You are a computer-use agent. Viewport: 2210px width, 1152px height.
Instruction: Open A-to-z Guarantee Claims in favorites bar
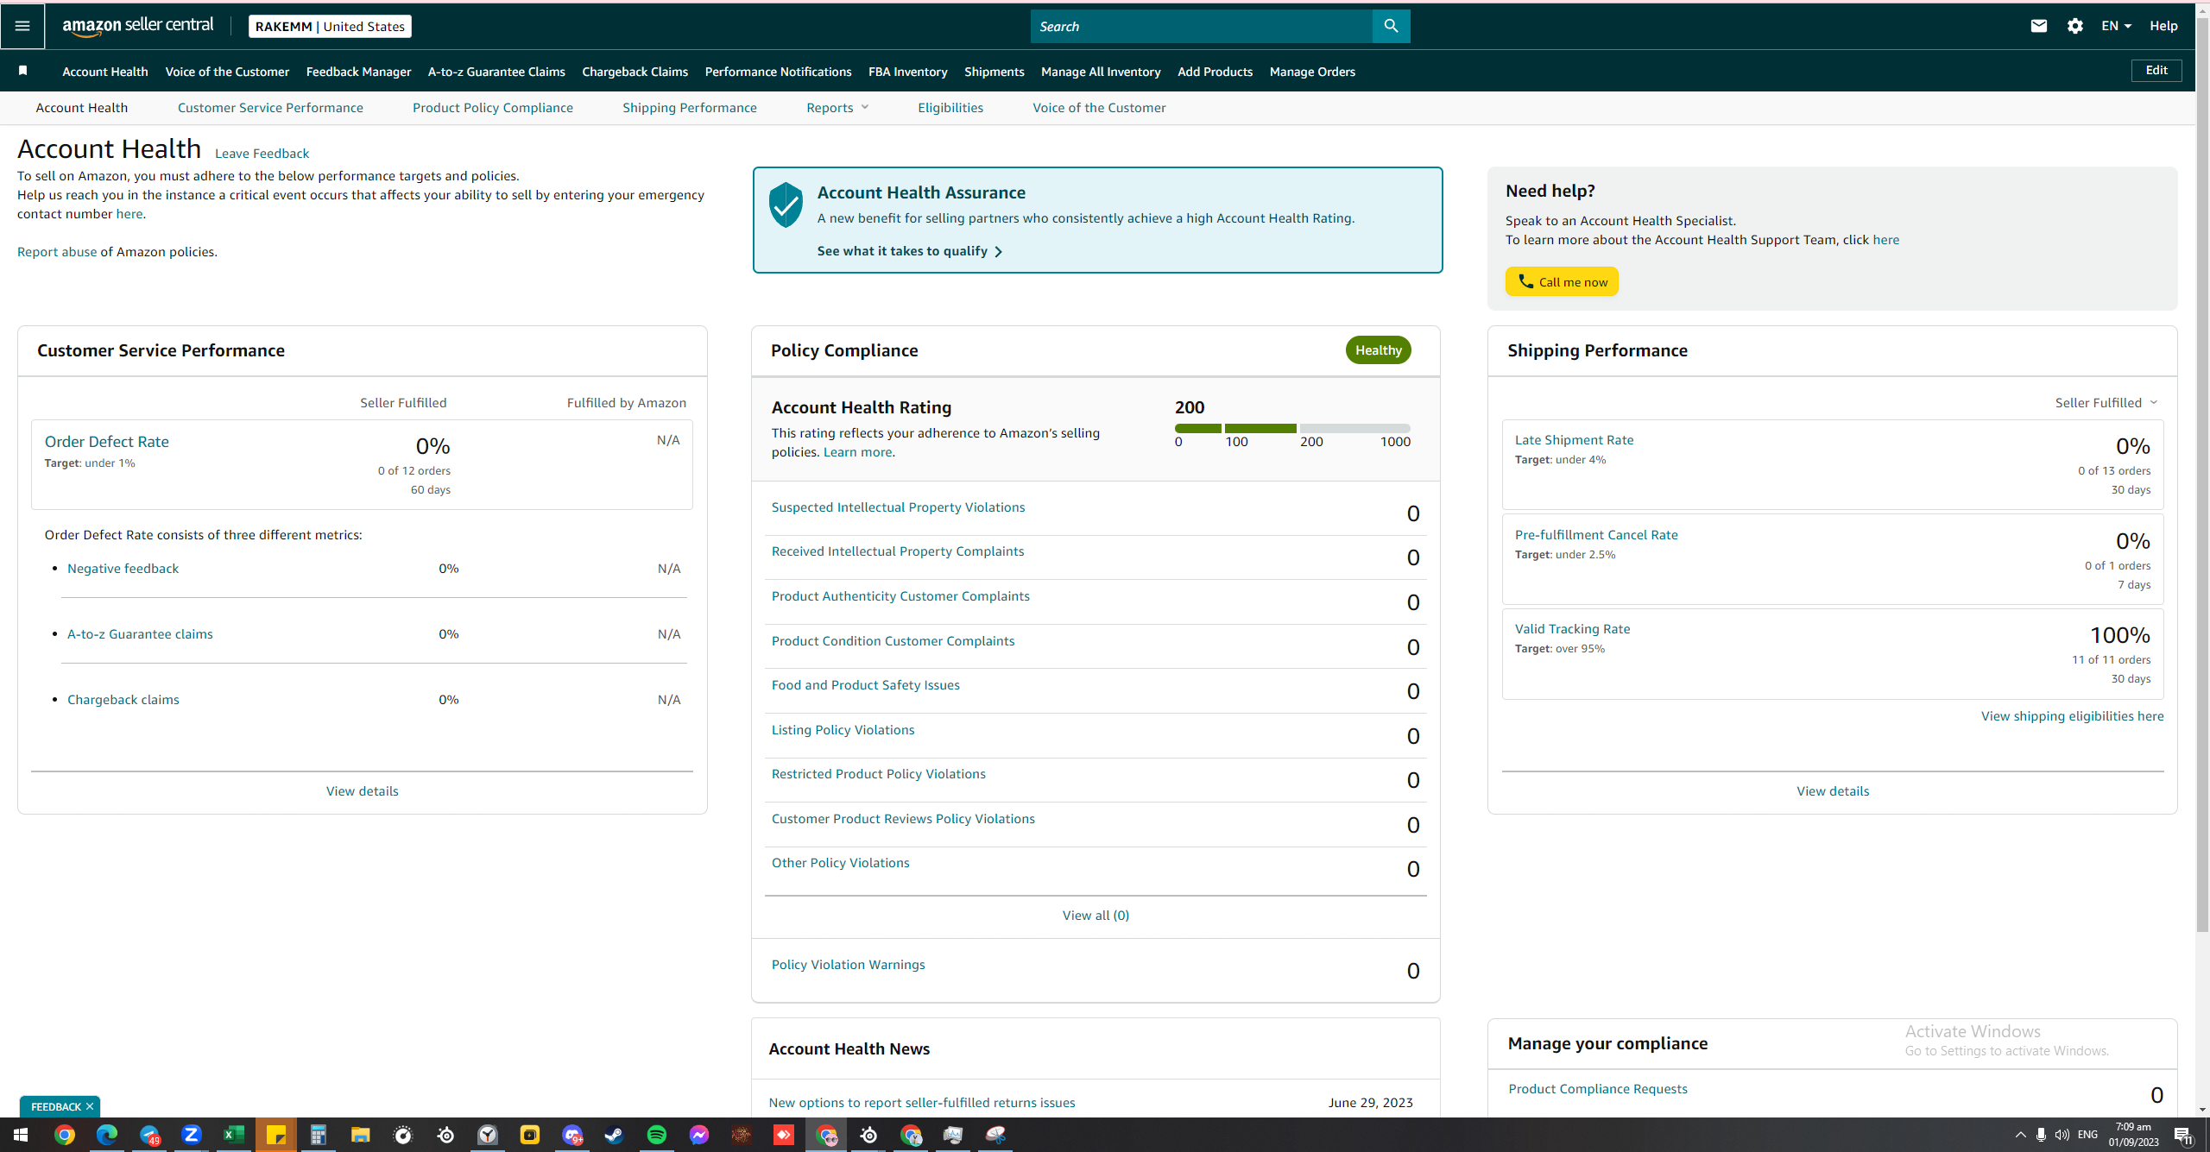[x=496, y=72]
